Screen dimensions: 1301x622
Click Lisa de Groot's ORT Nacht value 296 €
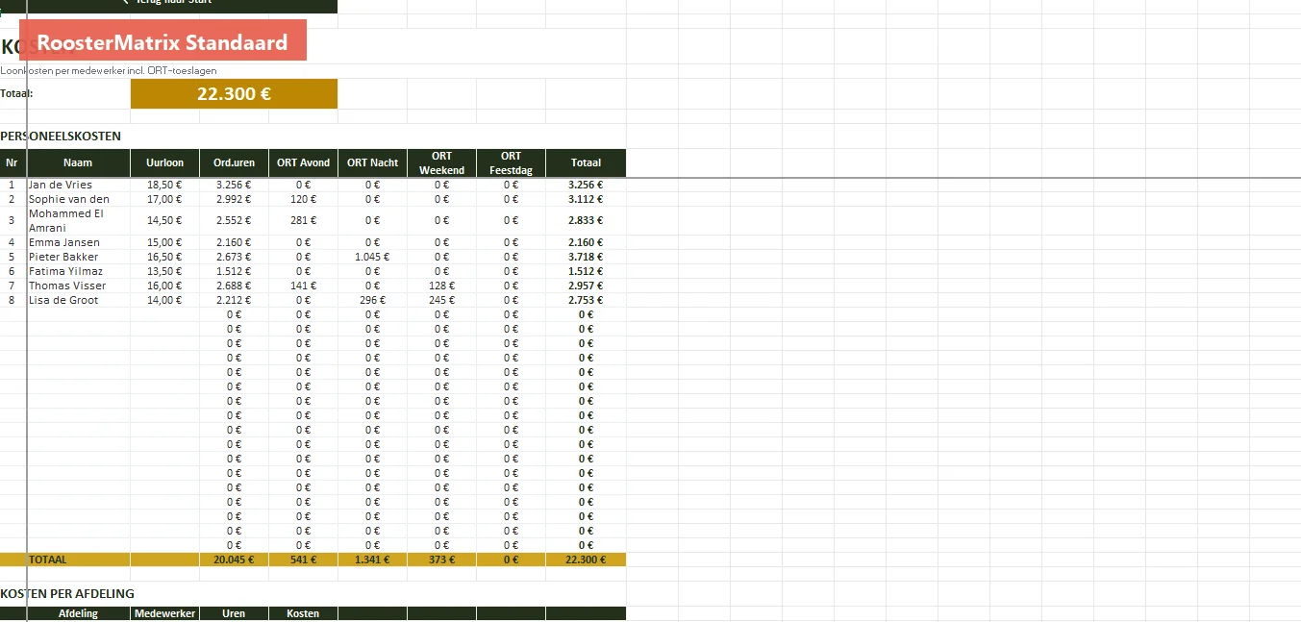tap(372, 300)
